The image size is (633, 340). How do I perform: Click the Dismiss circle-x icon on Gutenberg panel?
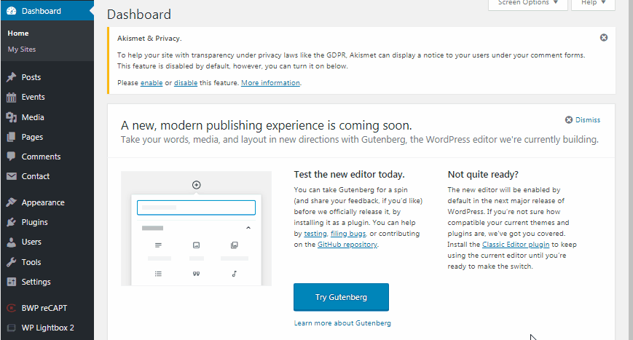coord(569,120)
